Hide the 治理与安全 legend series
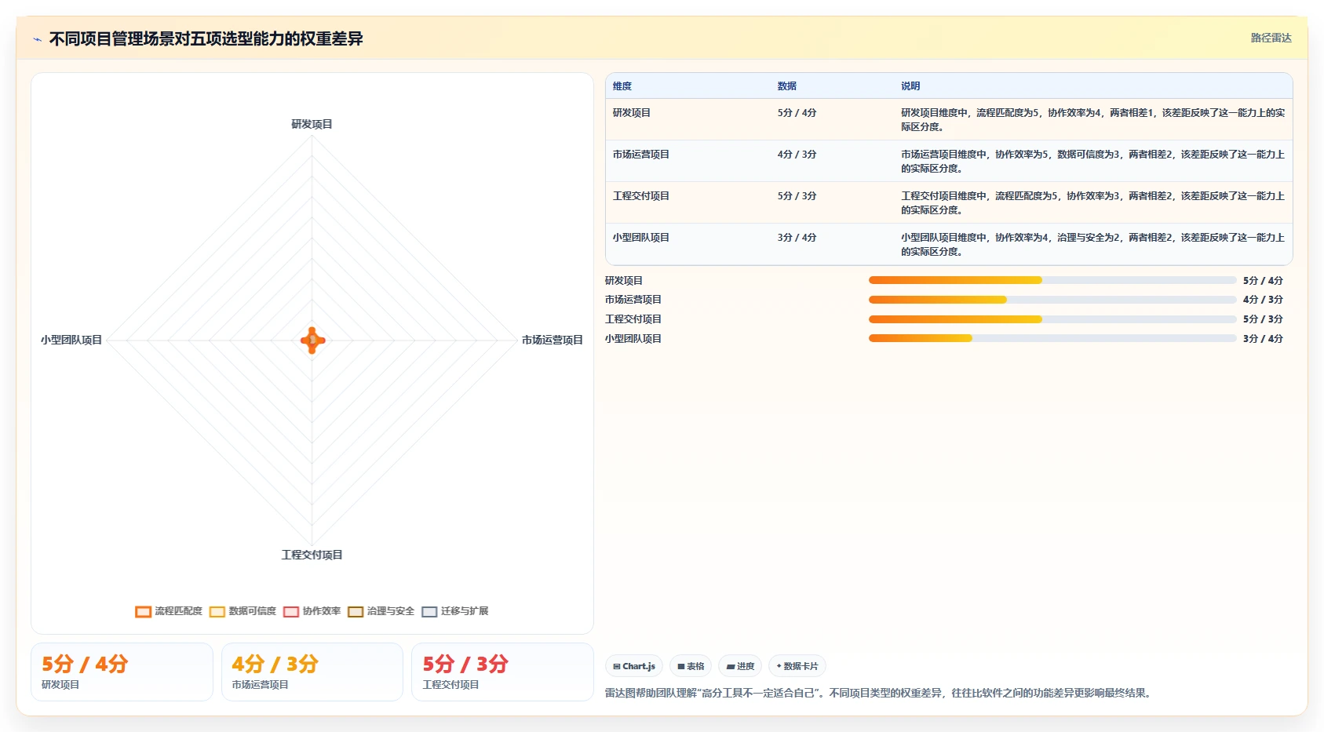 click(381, 611)
